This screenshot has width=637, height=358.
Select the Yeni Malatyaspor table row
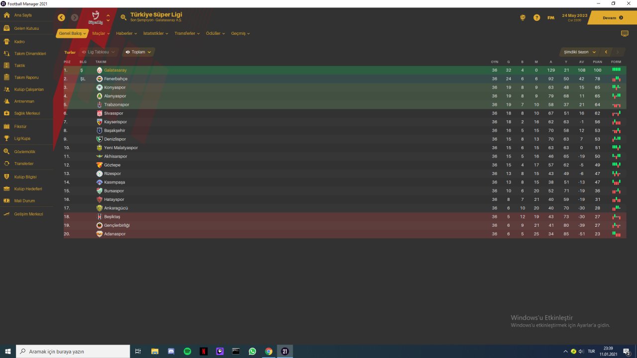[x=345, y=148]
